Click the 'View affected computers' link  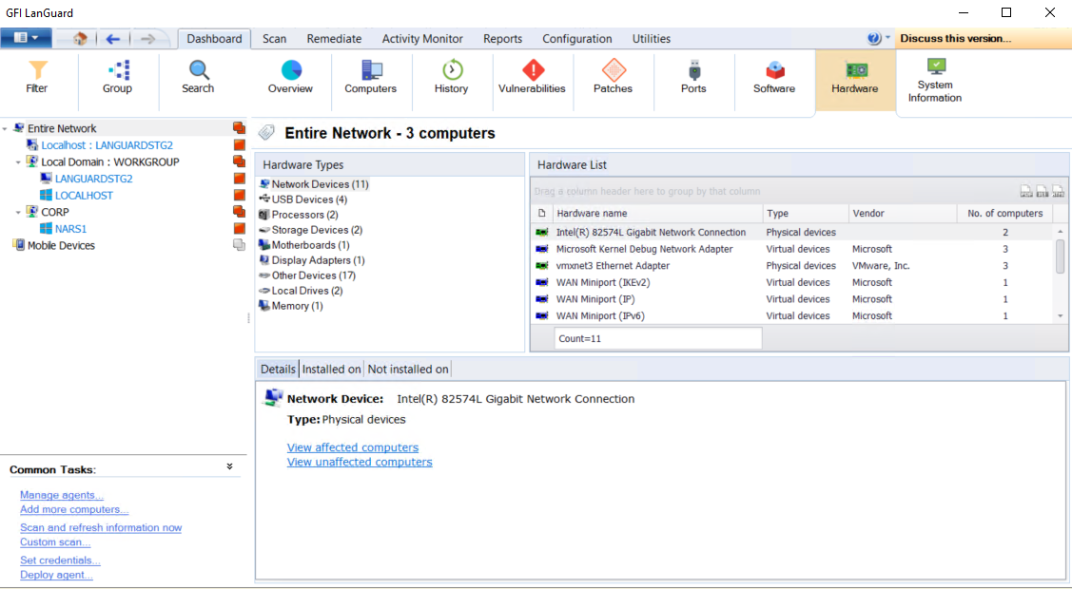click(352, 447)
